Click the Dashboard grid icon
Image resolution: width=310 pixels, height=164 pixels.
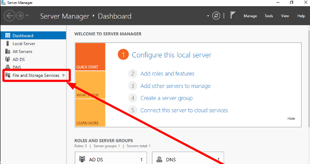point(8,35)
